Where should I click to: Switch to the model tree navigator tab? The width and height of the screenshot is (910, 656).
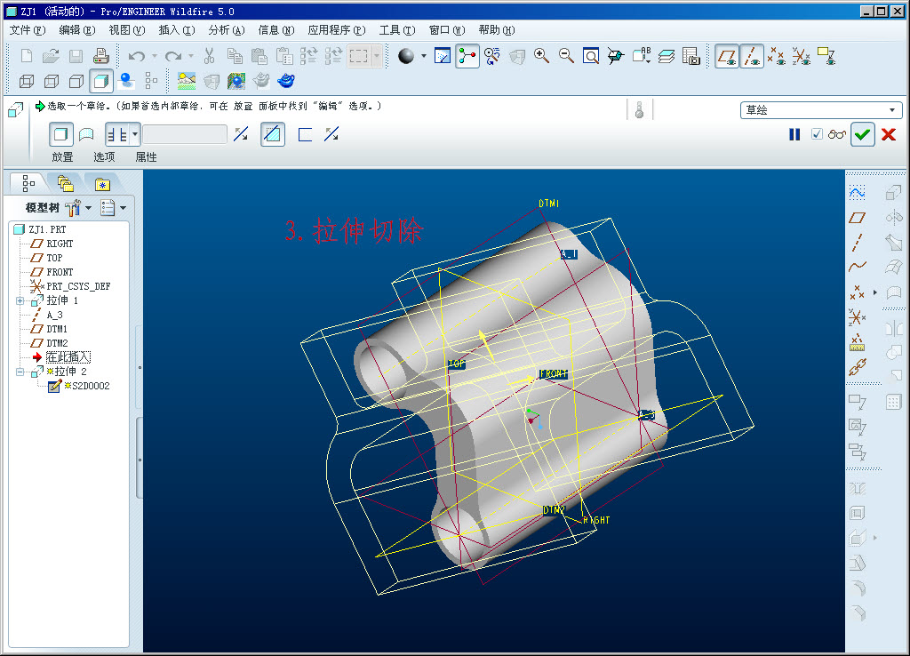pos(28,184)
